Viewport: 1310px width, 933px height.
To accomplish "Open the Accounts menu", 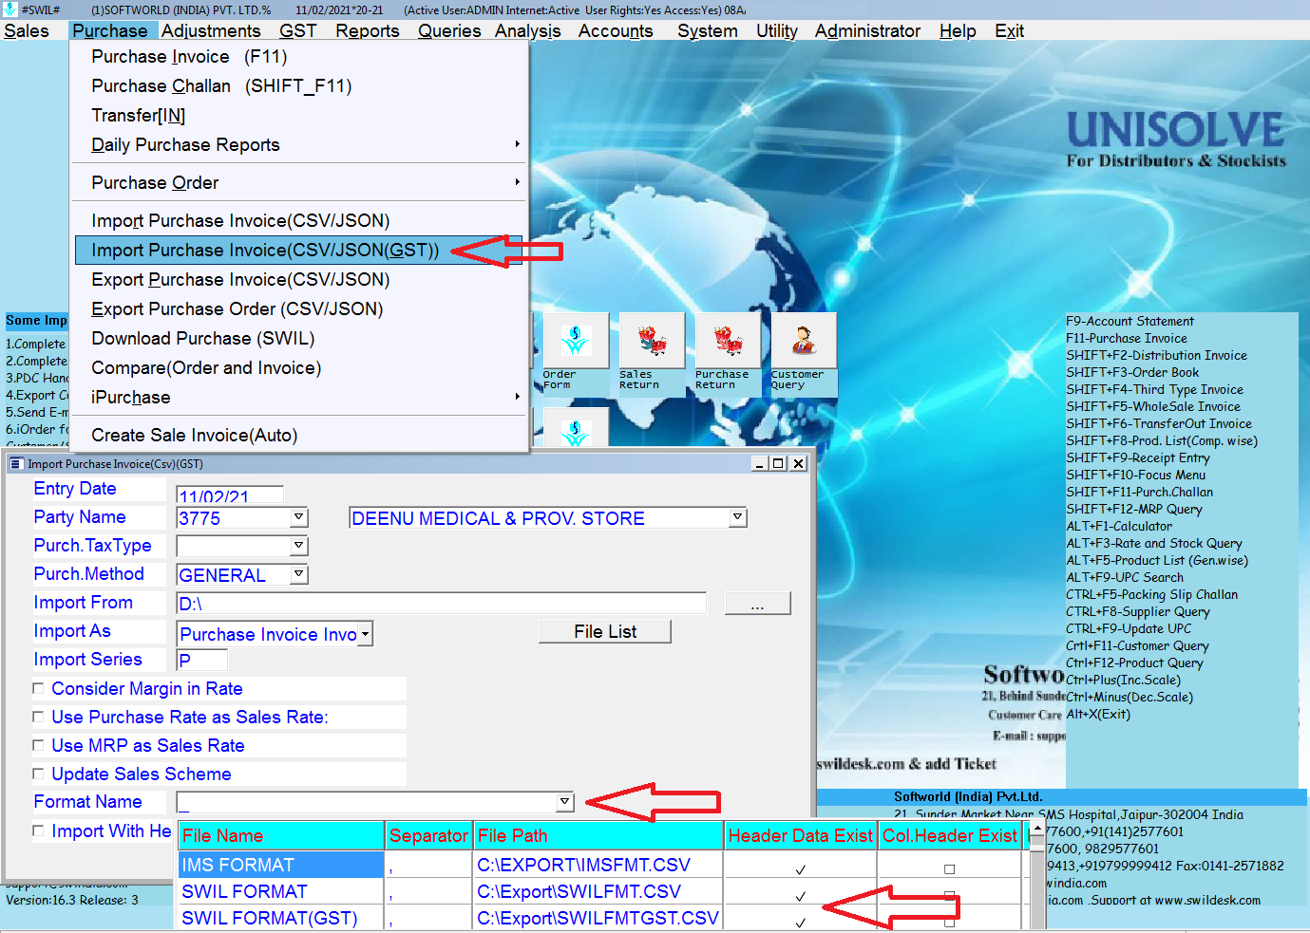I will pyautogui.click(x=616, y=30).
